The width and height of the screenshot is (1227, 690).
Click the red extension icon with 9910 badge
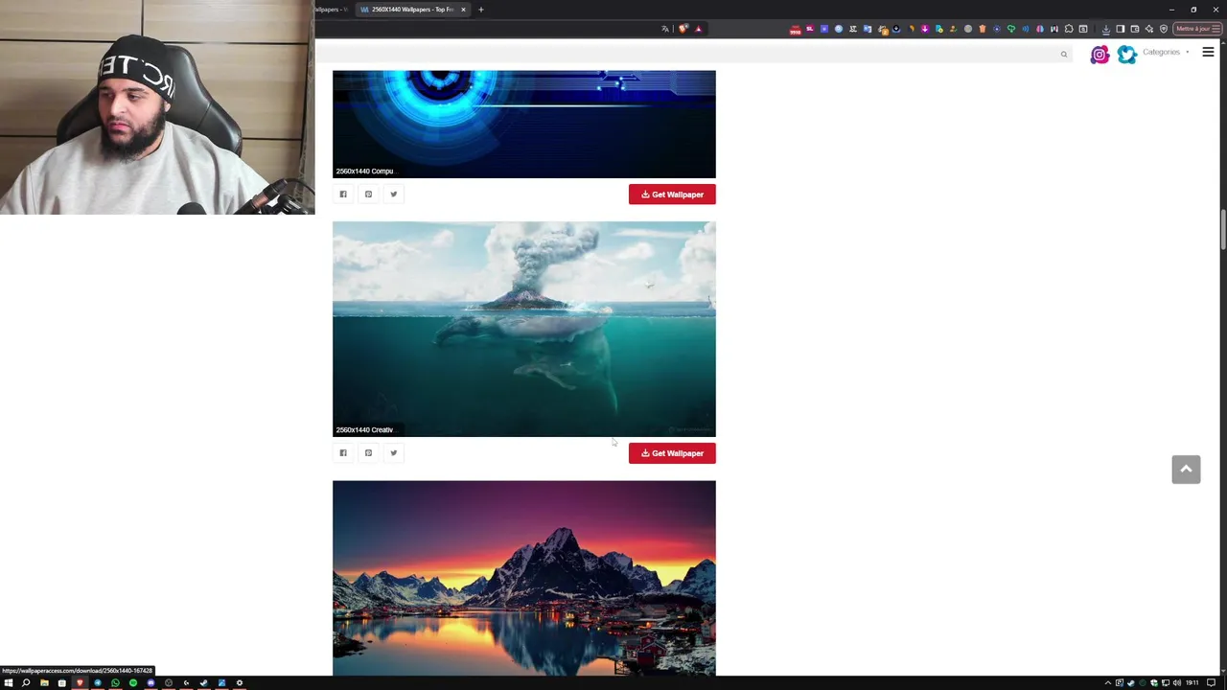pos(795,30)
